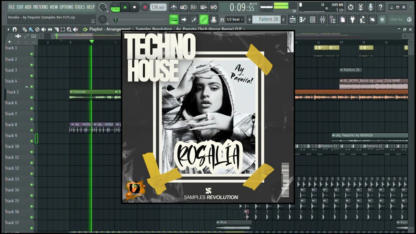Image resolution: width=416 pixels, height=234 pixels.
Task: Select the Slice tool in playlist
Action: pyautogui.click(x=57, y=29)
